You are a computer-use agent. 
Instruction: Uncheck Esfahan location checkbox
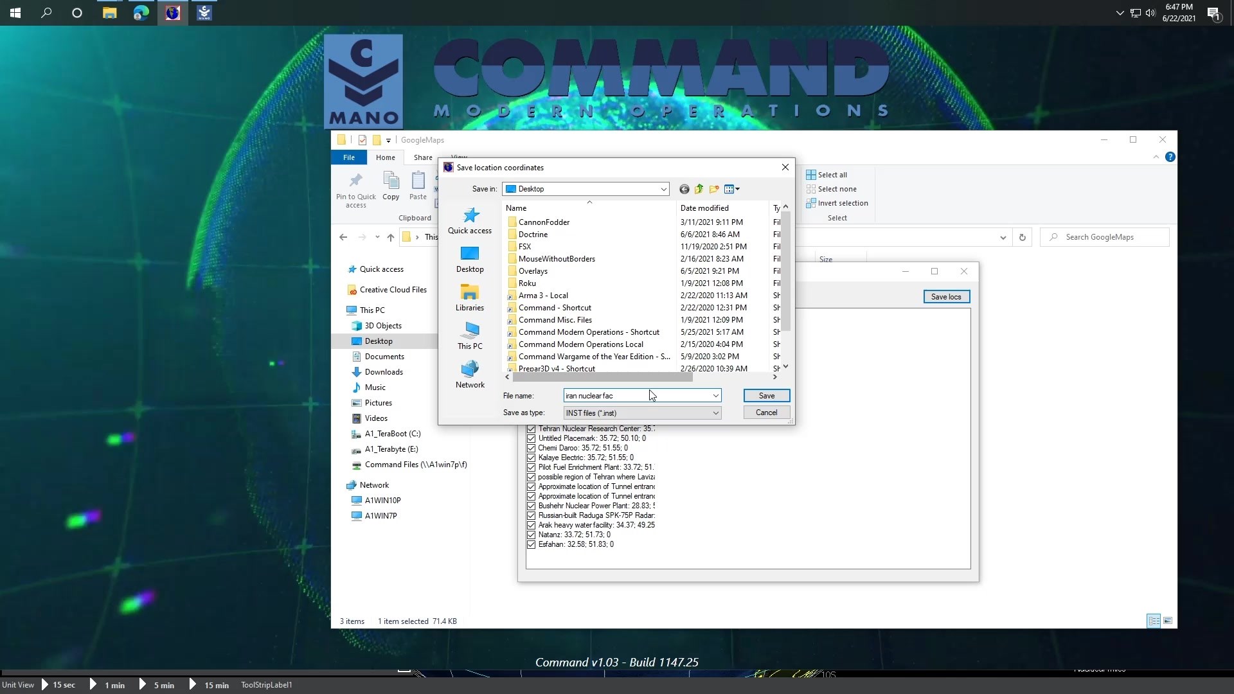coord(531,544)
